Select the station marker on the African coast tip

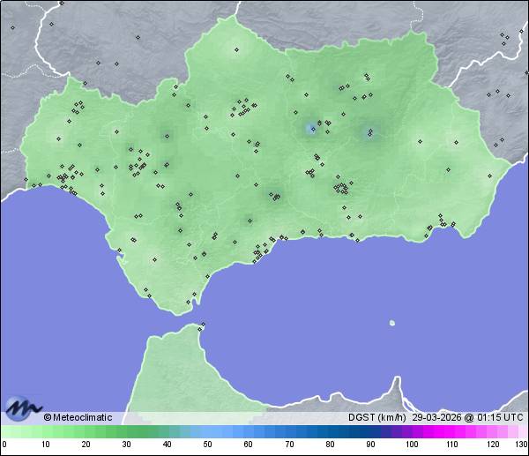pyautogui.click(x=202, y=327)
